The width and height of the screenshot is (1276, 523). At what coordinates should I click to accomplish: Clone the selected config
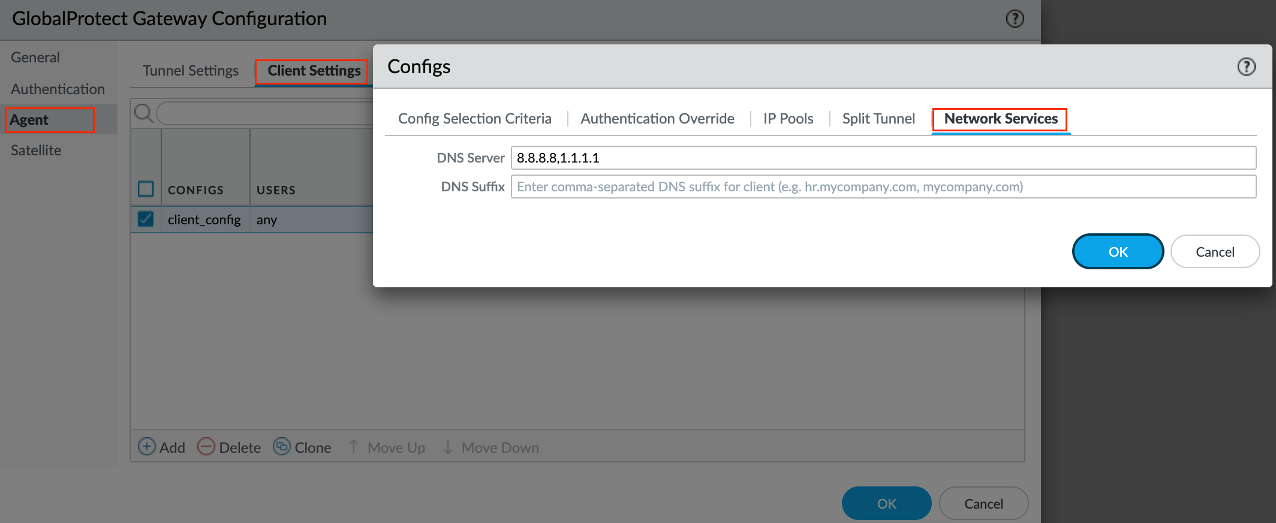(302, 447)
